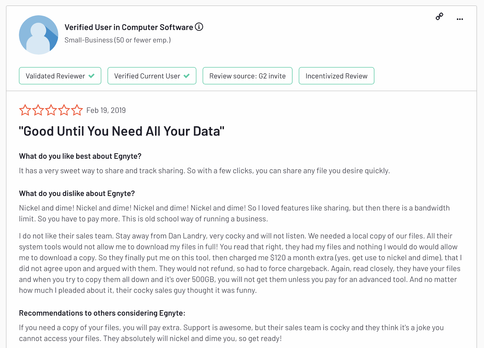Click the info icon beside Computer Software
Image resolution: width=484 pixels, height=348 pixels.
(199, 27)
